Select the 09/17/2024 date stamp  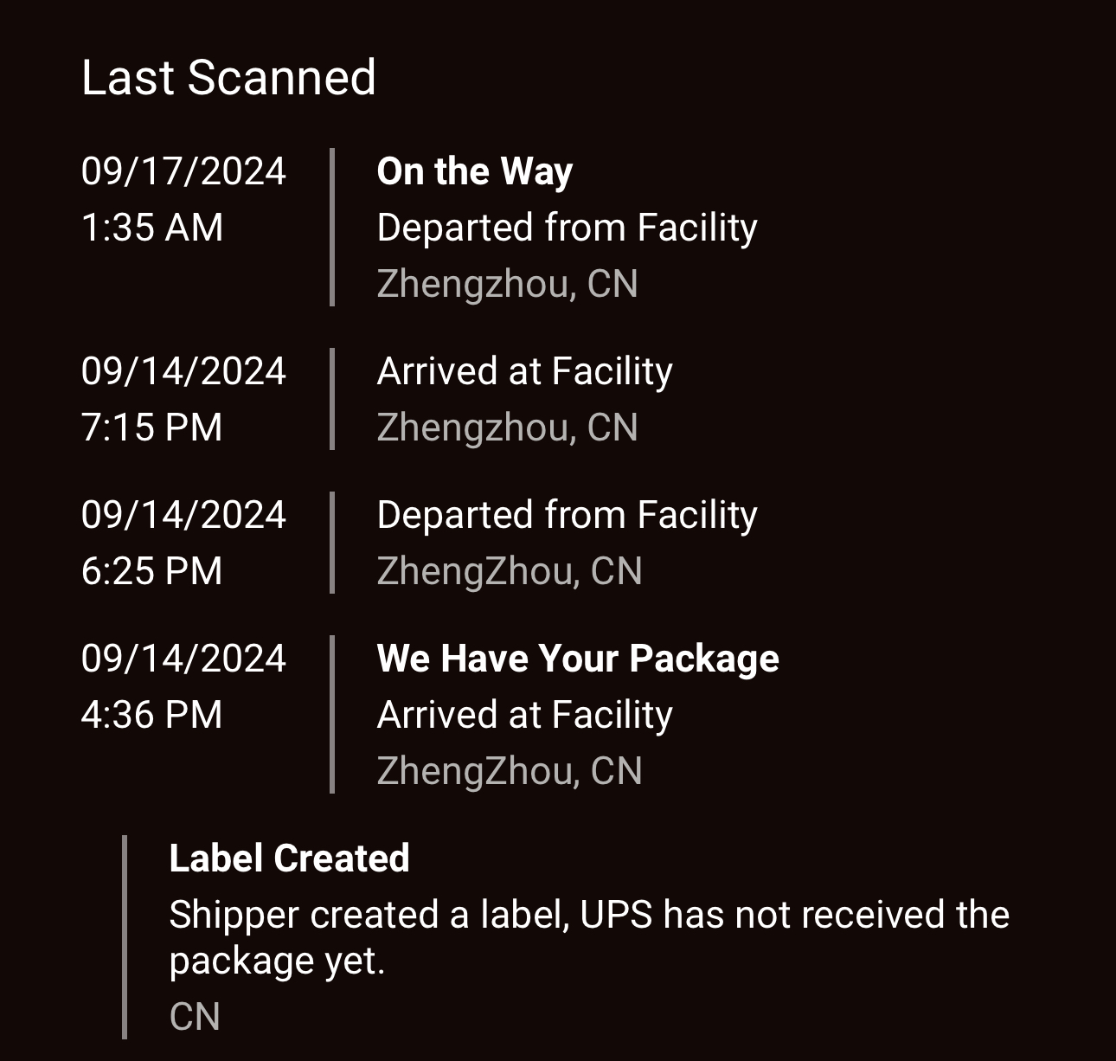[x=183, y=171]
